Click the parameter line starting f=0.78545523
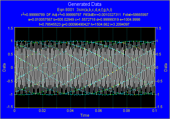The height and width of the screenshot is (119, 170). (84, 24)
